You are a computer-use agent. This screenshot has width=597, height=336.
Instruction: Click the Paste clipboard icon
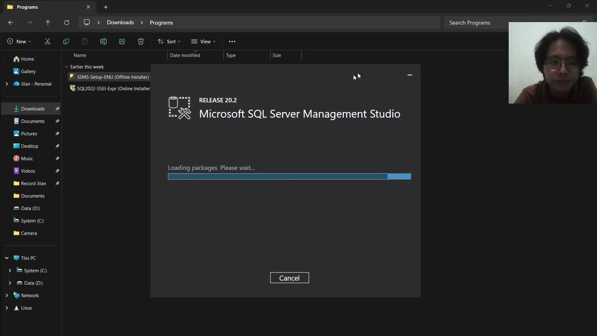(85, 42)
